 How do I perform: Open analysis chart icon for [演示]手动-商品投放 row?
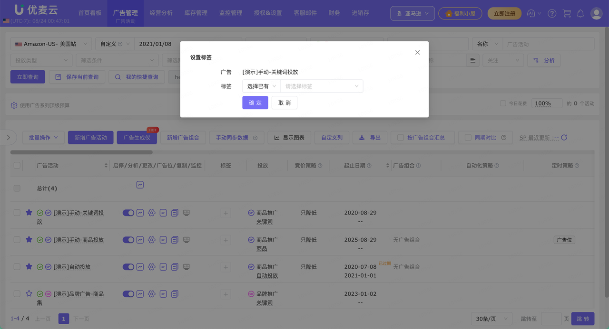click(140, 240)
